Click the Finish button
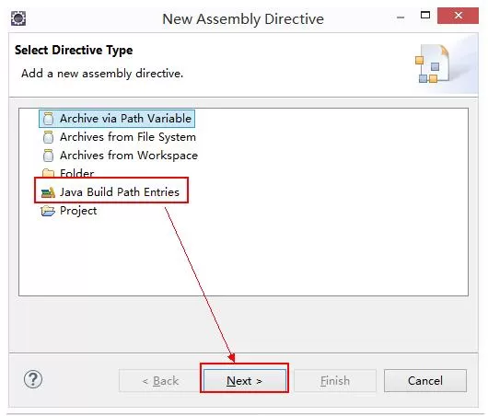The width and height of the screenshot is (488, 416). point(335,380)
